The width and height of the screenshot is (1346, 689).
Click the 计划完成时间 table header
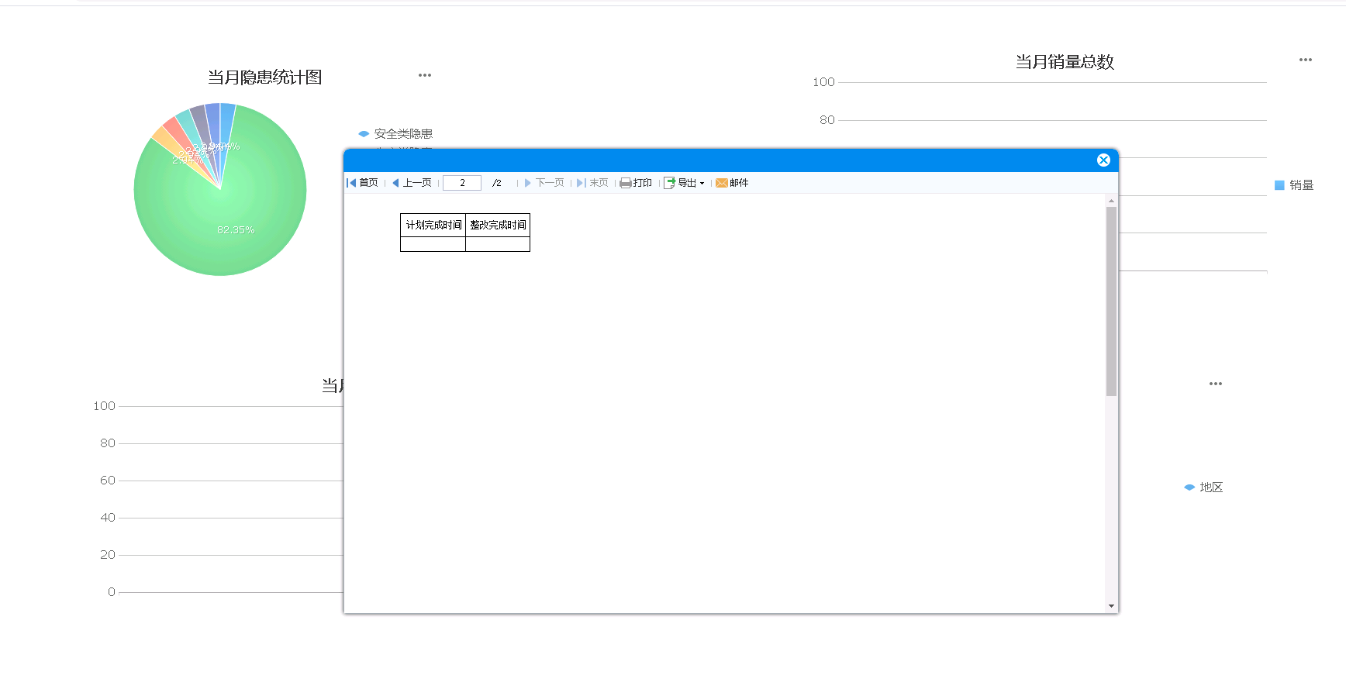coord(433,225)
